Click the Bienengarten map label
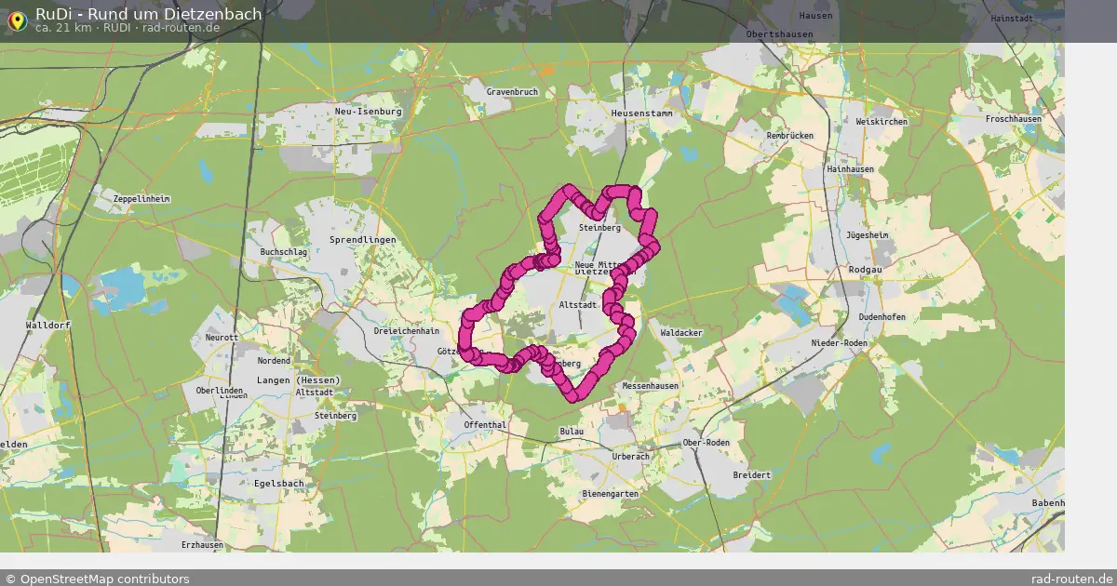This screenshot has width=1117, height=586. click(x=609, y=493)
